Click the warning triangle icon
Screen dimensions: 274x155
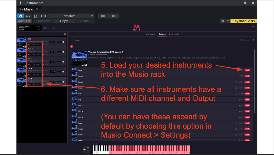[53, 28]
